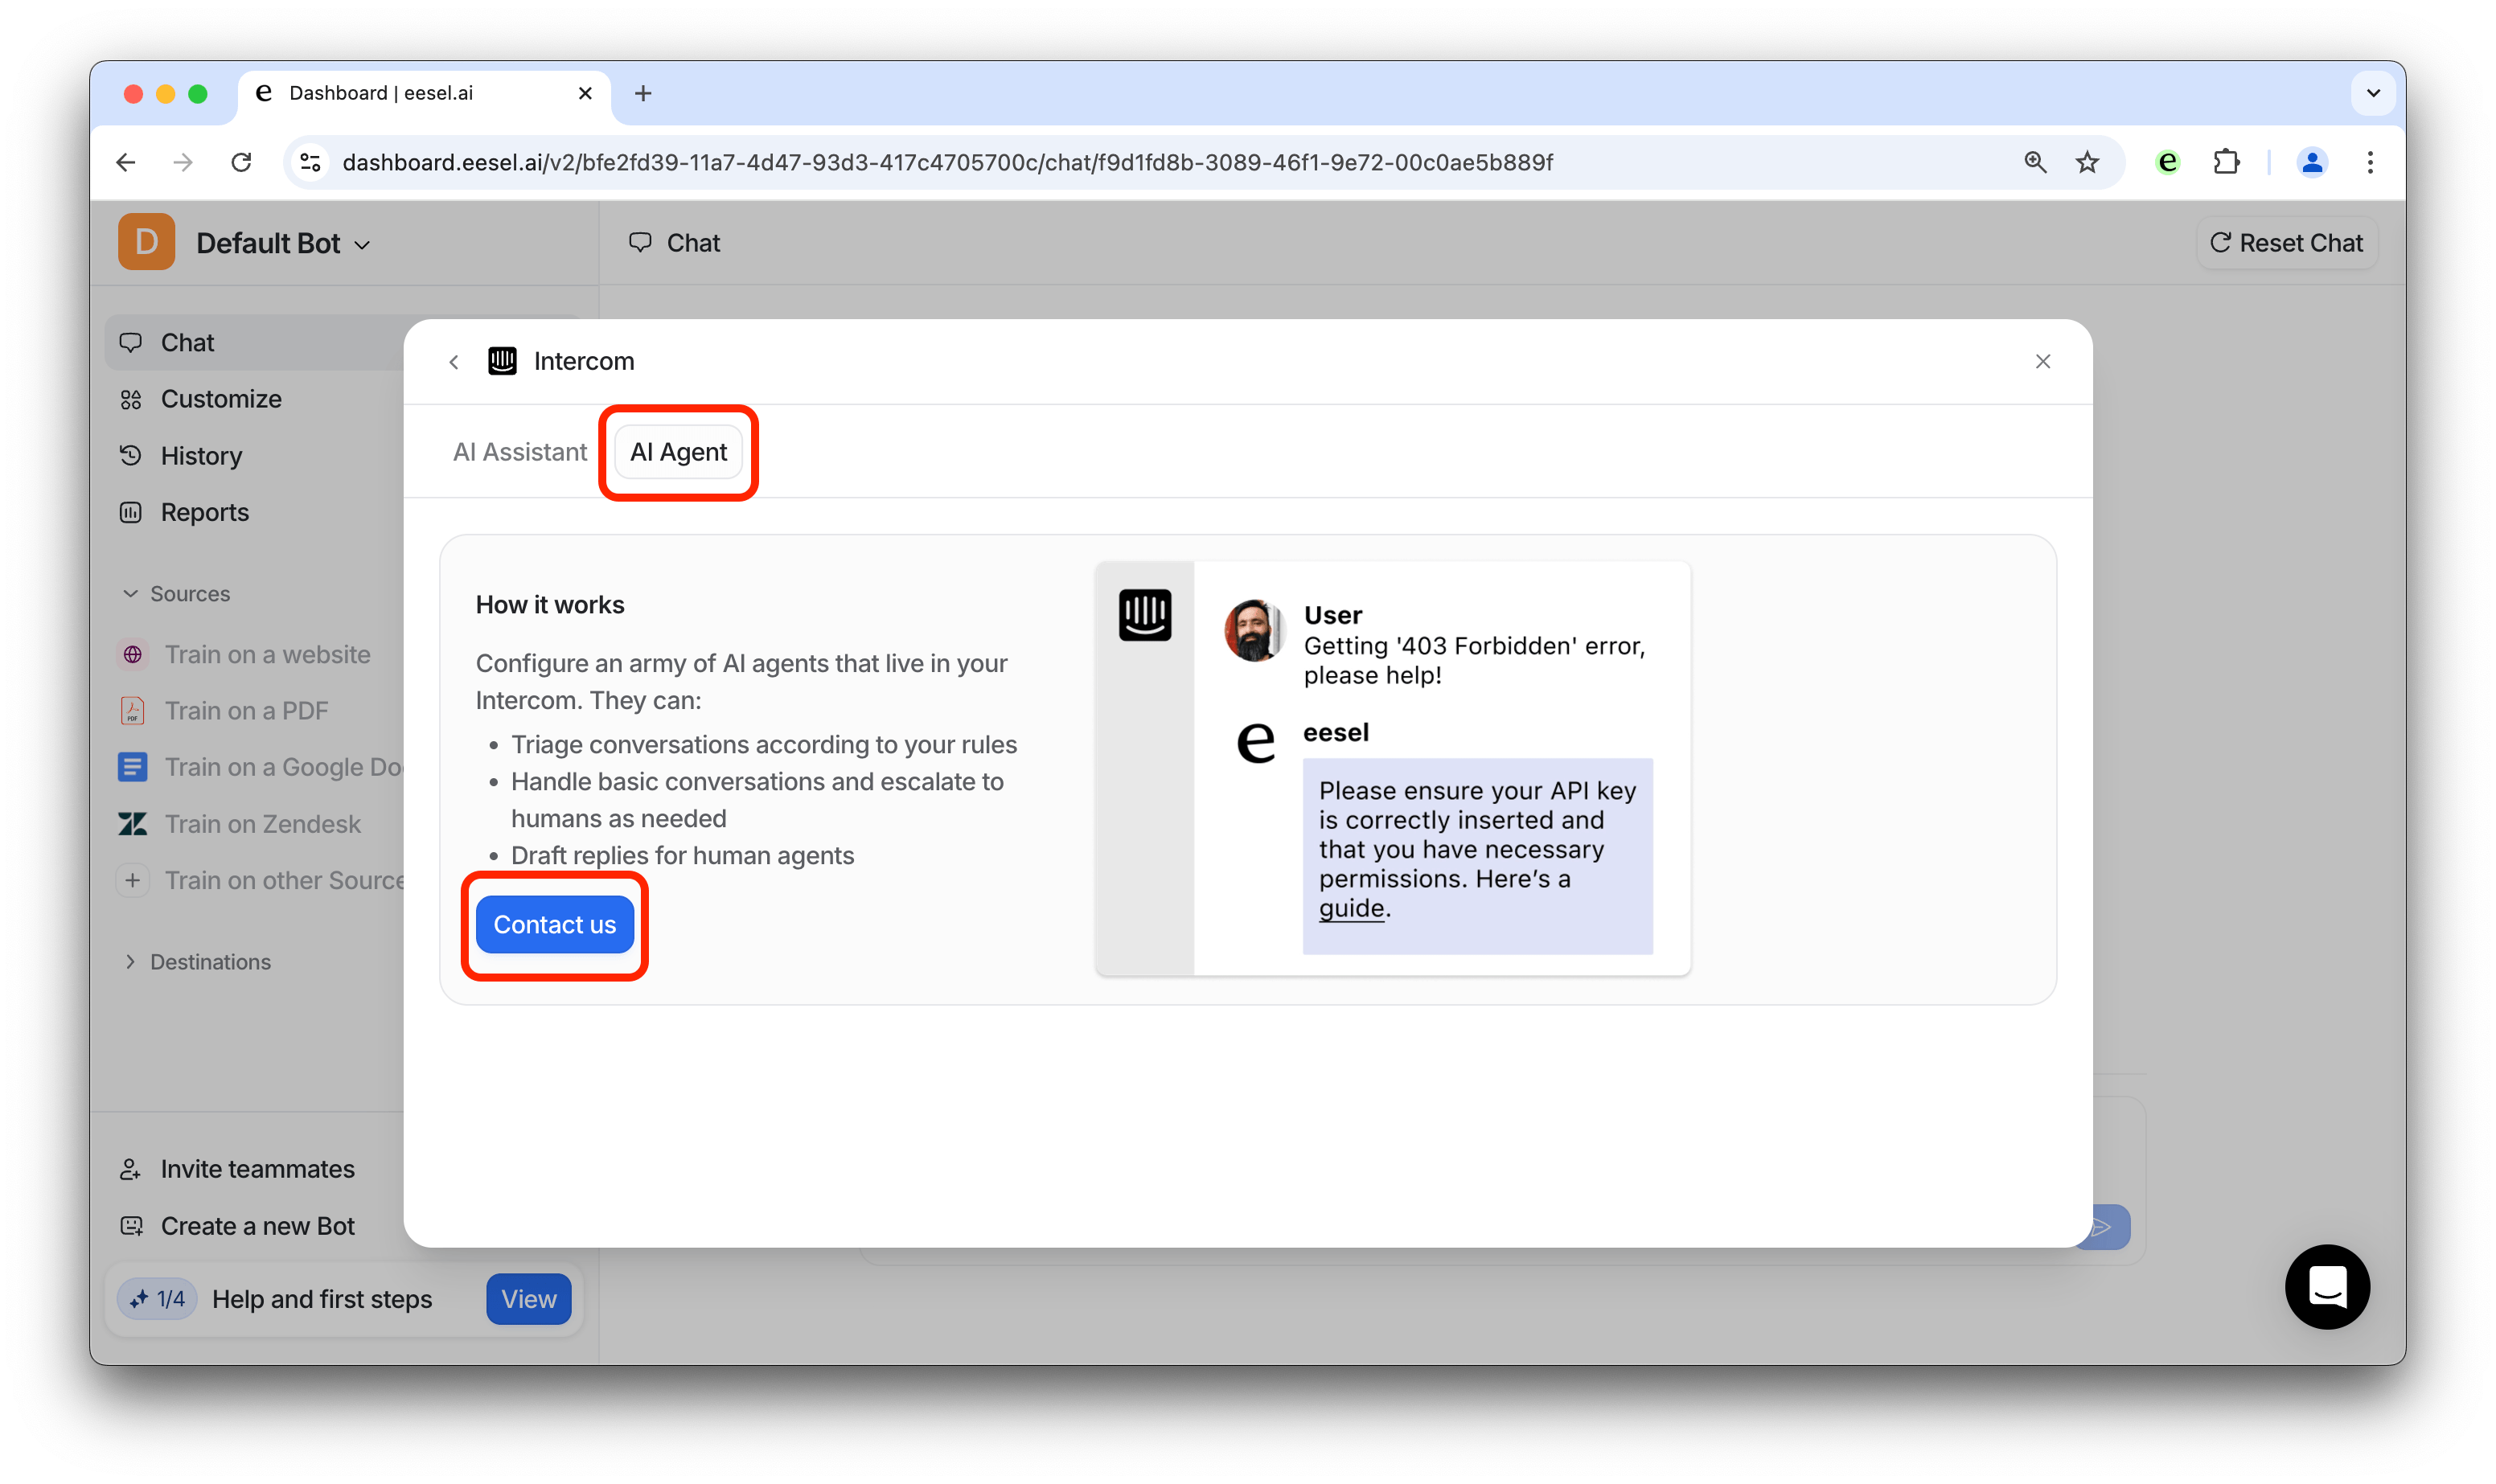Click the User avatar photo

pos(1254,631)
